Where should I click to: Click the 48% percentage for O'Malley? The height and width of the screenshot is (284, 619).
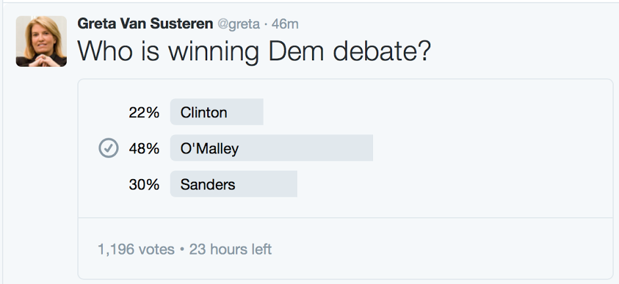144,148
